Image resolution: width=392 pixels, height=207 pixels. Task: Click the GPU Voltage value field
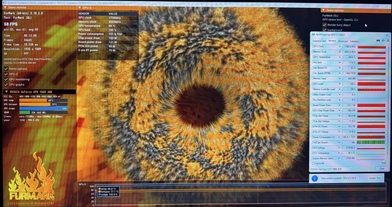coord(349,148)
